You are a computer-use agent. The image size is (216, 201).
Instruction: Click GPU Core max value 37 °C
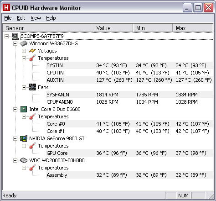point(191,153)
